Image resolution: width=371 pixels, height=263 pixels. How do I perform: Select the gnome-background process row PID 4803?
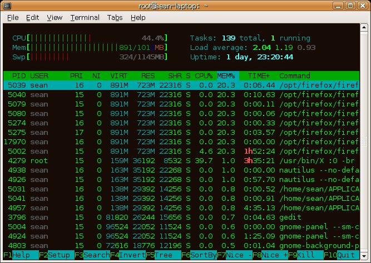click(x=181, y=246)
